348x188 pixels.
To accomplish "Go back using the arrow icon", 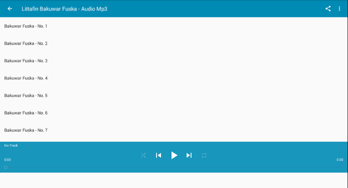I will (10, 9).
